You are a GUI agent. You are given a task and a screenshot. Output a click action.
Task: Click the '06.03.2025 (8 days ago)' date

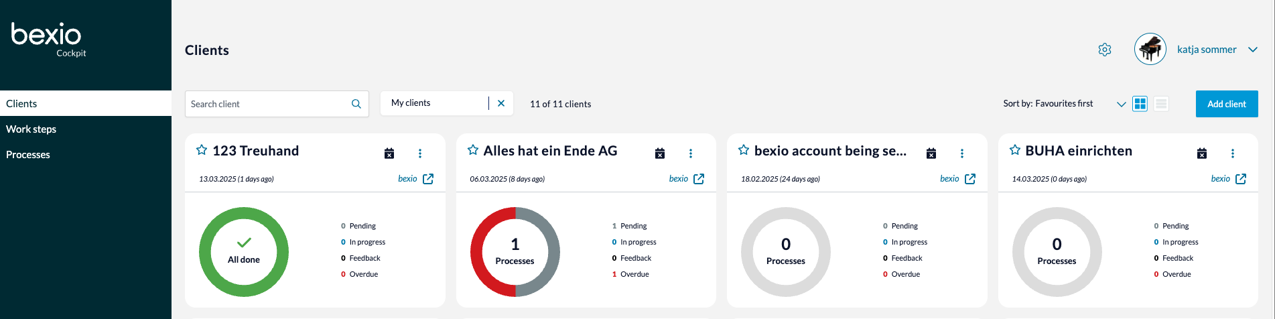[507, 179]
